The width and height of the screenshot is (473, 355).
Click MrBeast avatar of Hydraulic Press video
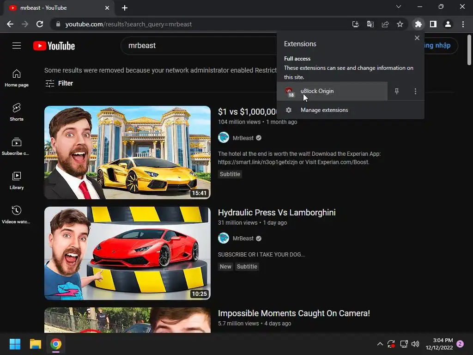pos(224,238)
